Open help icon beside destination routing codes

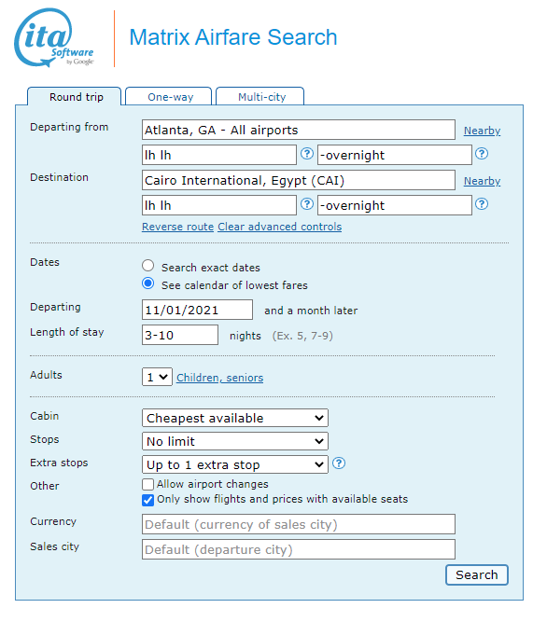tap(306, 204)
